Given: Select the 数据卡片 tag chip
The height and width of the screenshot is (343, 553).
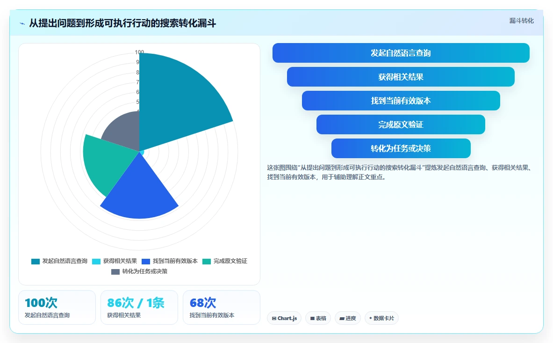Looking at the screenshot, I should (x=381, y=318).
